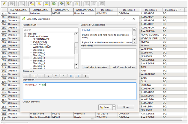
Task: Click the Save Edits floppy disk icon
Action: [12, 4]
